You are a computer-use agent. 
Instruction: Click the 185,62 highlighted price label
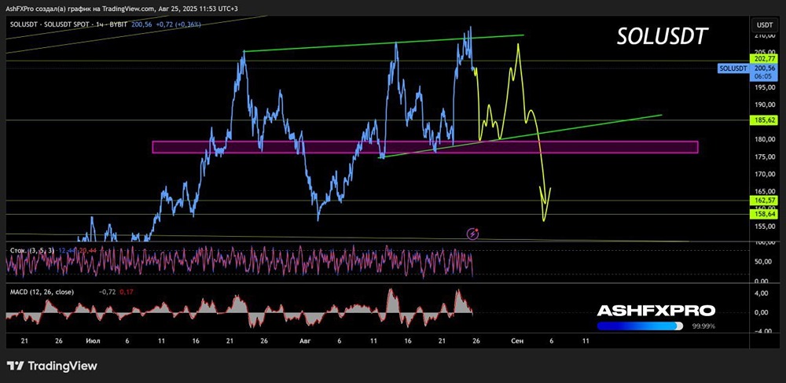coord(763,120)
